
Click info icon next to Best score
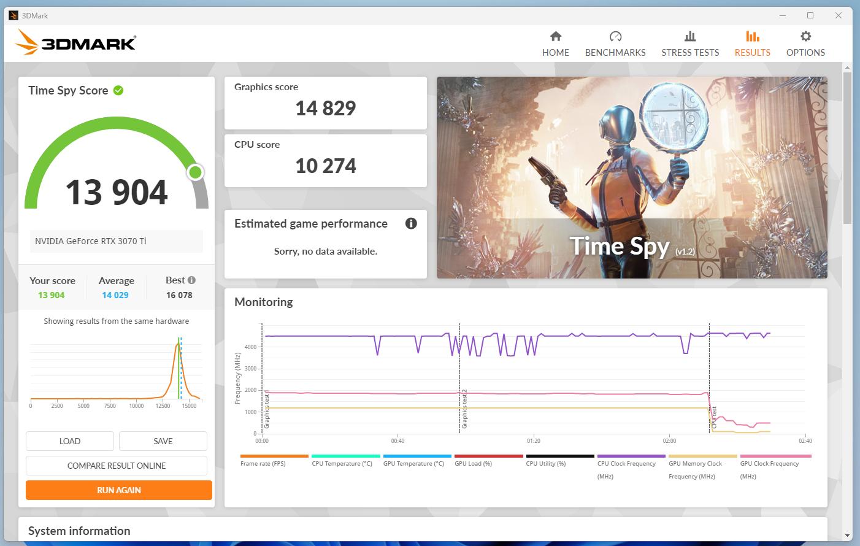192,280
